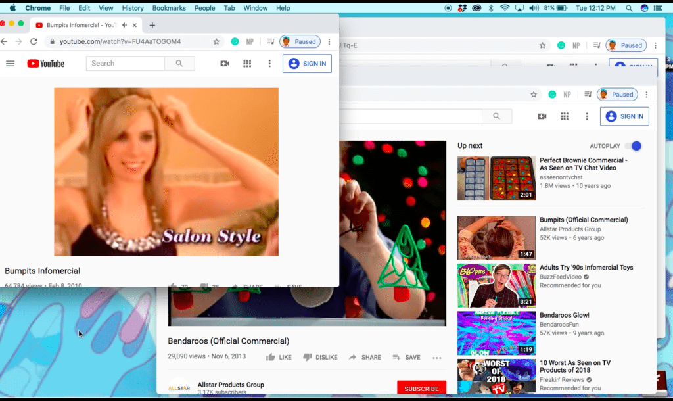Screen dimensions: 673x401
Task: Open the History menu
Action: tap(133, 8)
